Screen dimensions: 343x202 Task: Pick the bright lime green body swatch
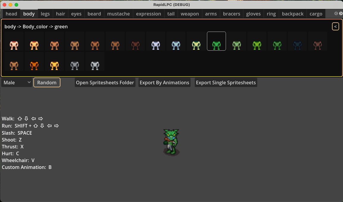(x=257, y=41)
